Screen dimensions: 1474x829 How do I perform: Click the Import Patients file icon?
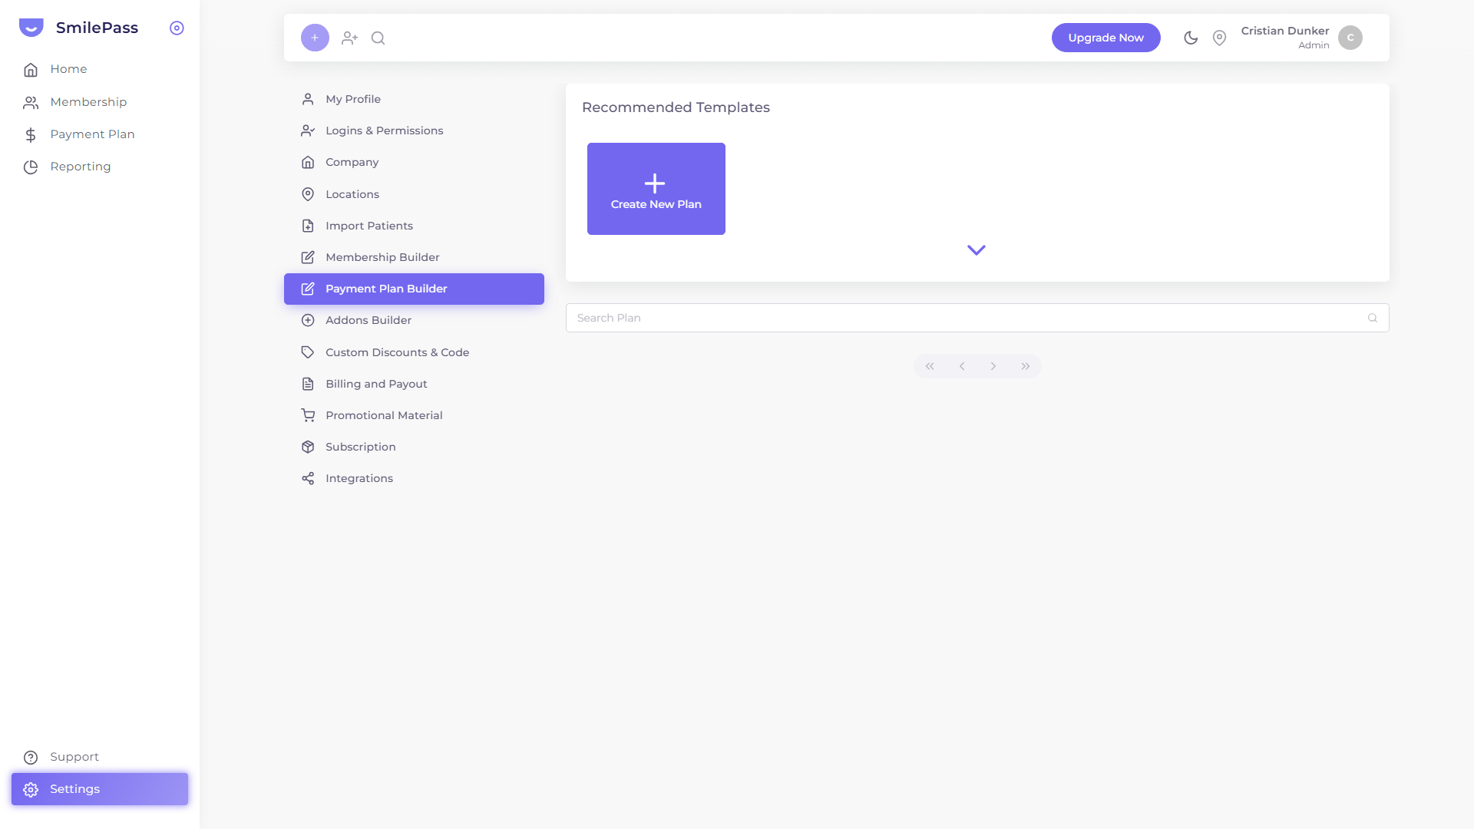tap(308, 226)
